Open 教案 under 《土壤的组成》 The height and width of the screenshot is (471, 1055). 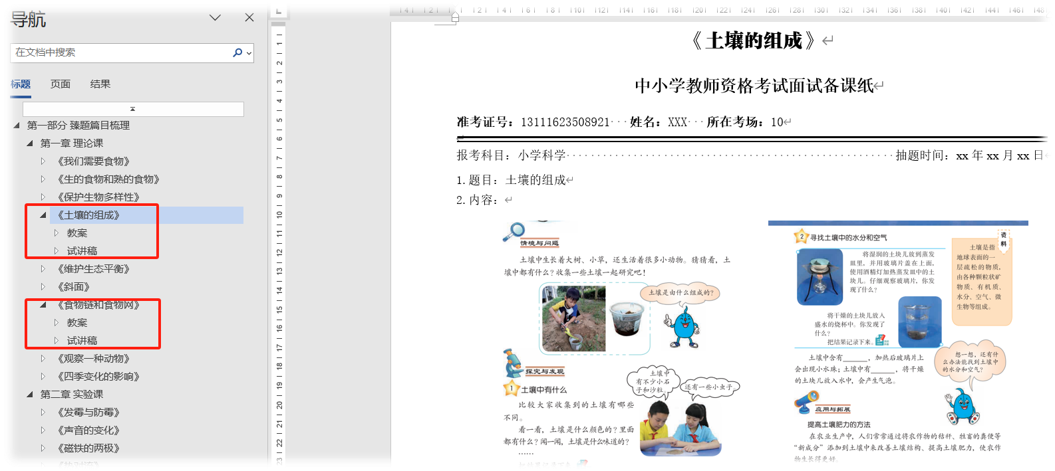pyautogui.click(x=77, y=233)
